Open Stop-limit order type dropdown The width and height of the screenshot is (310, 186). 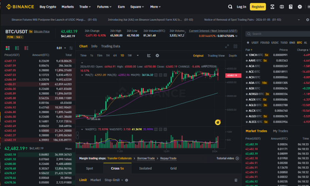coord(113,180)
